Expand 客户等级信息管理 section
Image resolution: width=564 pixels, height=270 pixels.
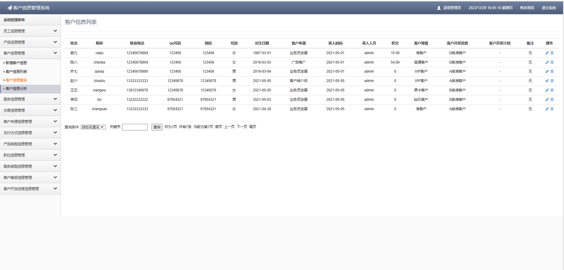click(x=30, y=177)
